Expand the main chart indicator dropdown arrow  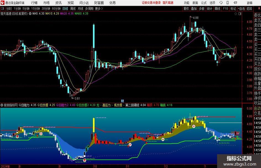click(x=30, y=14)
